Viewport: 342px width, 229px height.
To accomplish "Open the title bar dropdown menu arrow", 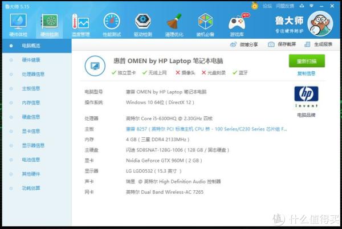I will [x=311, y=6].
